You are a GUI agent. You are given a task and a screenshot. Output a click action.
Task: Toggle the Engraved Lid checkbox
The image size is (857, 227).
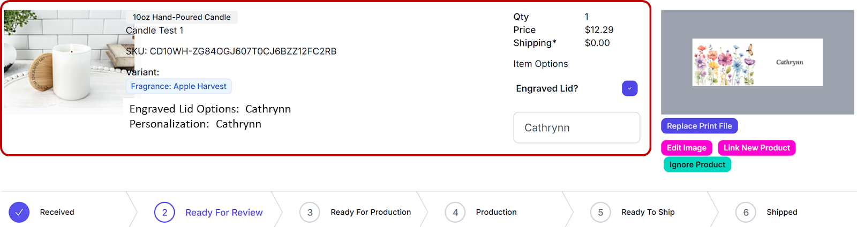[629, 88]
